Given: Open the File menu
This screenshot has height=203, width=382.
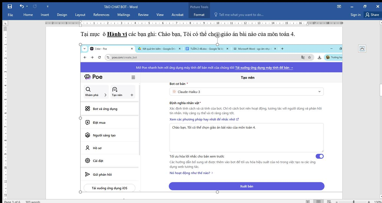Looking at the screenshot, I should [x=10, y=15].
